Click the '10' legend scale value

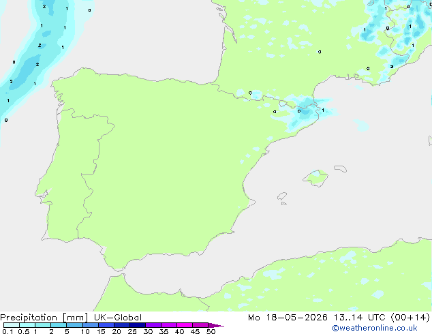tap(85, 331)
